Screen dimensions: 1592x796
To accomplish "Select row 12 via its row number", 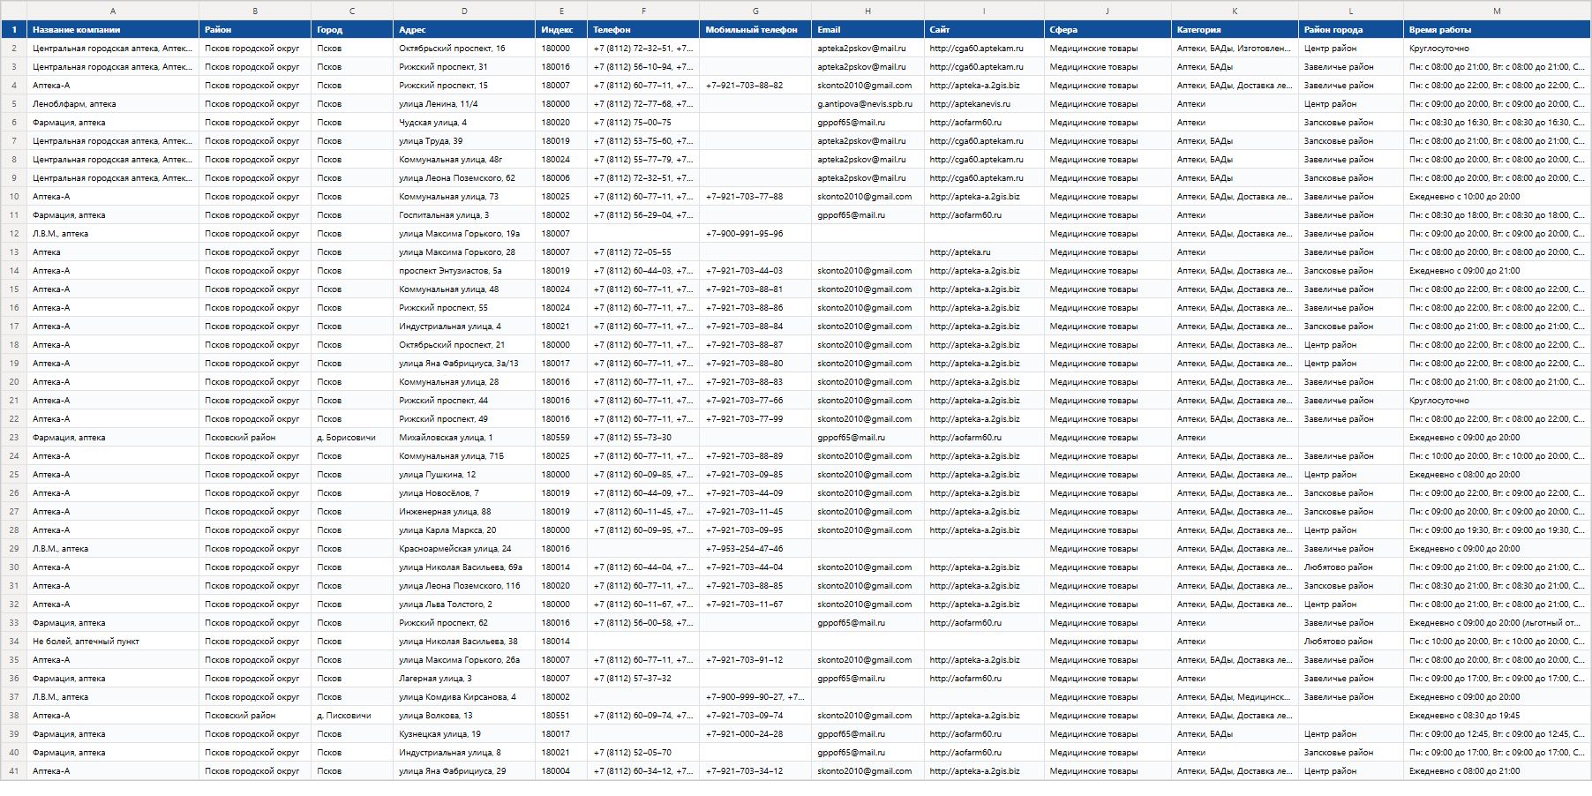I will point(14,233).
